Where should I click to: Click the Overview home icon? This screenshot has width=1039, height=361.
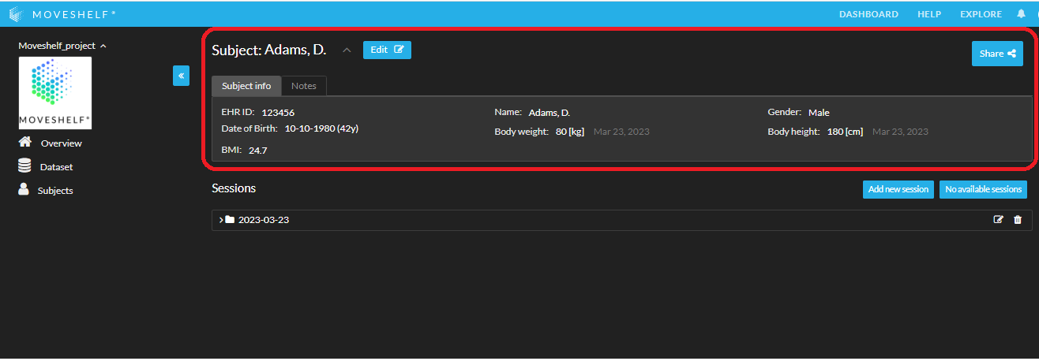25,143
